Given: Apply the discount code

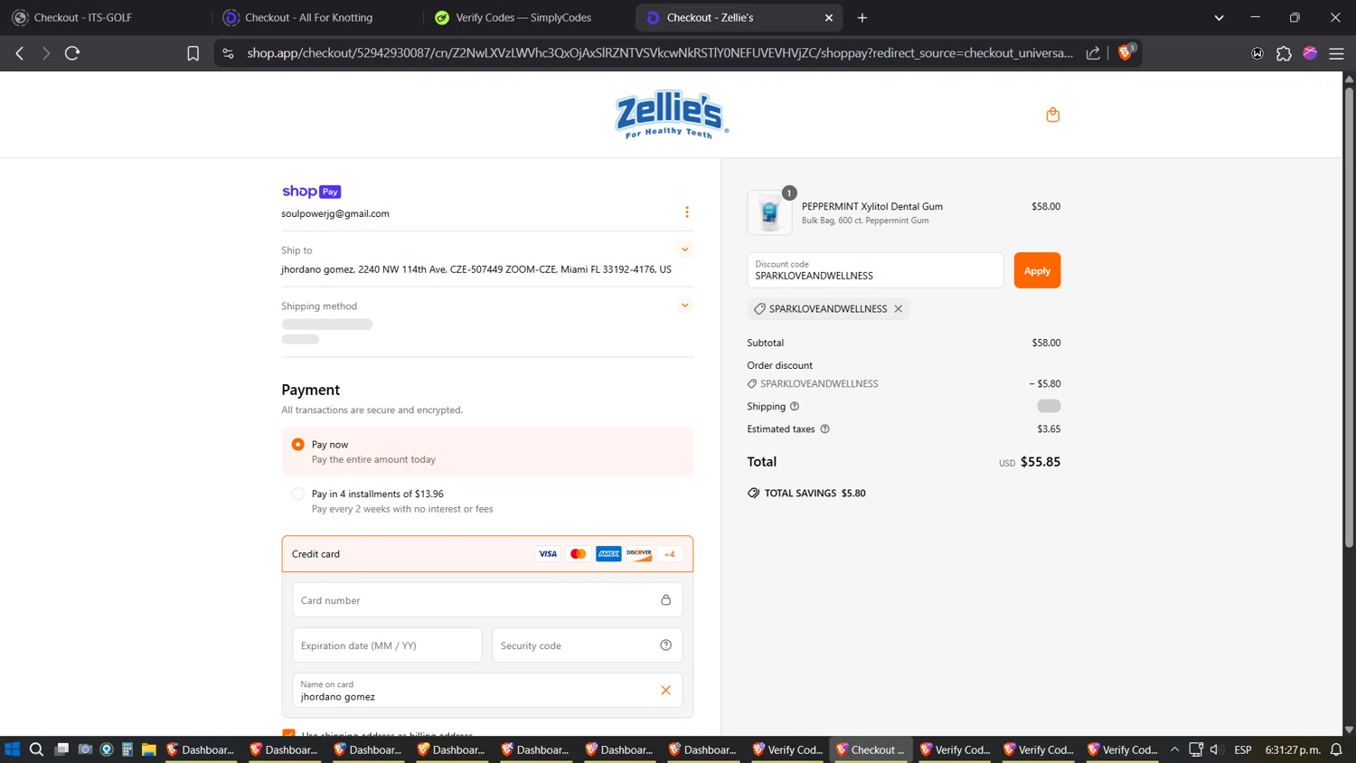Looking at the screenshot, I should (x=1037, y=270).
